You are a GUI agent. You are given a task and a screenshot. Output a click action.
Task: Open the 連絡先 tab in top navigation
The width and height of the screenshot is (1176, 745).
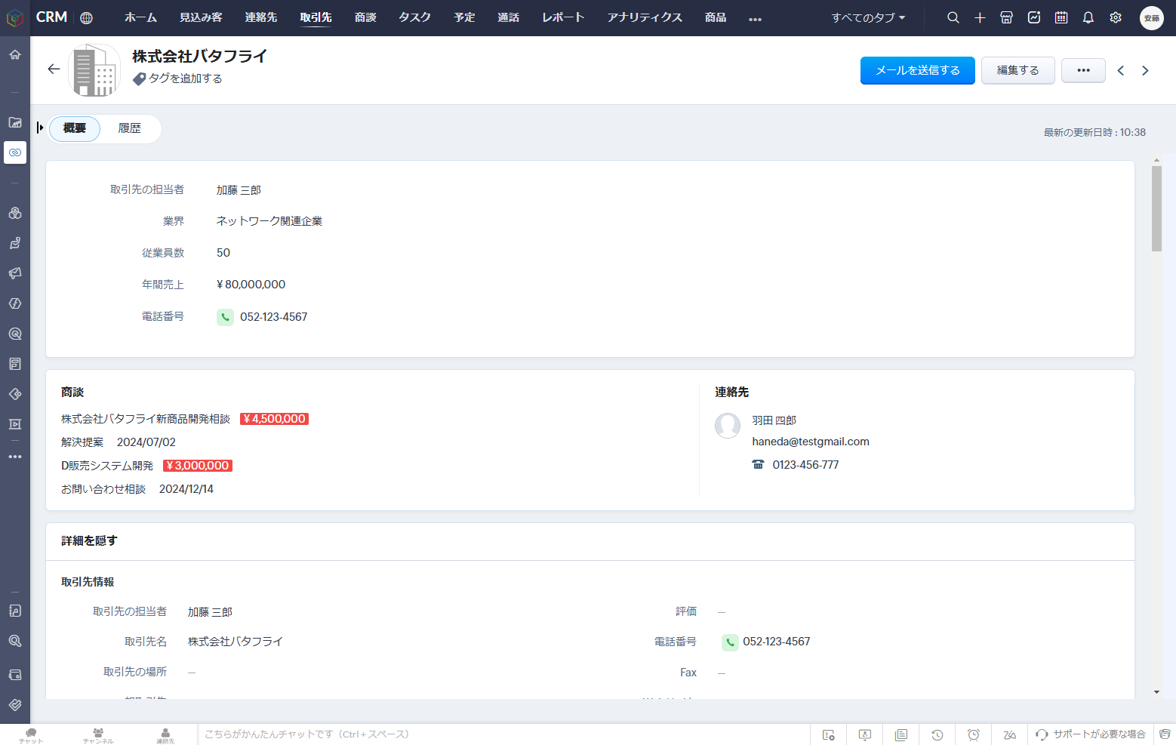pyautogui.click(x=261, y=17)
